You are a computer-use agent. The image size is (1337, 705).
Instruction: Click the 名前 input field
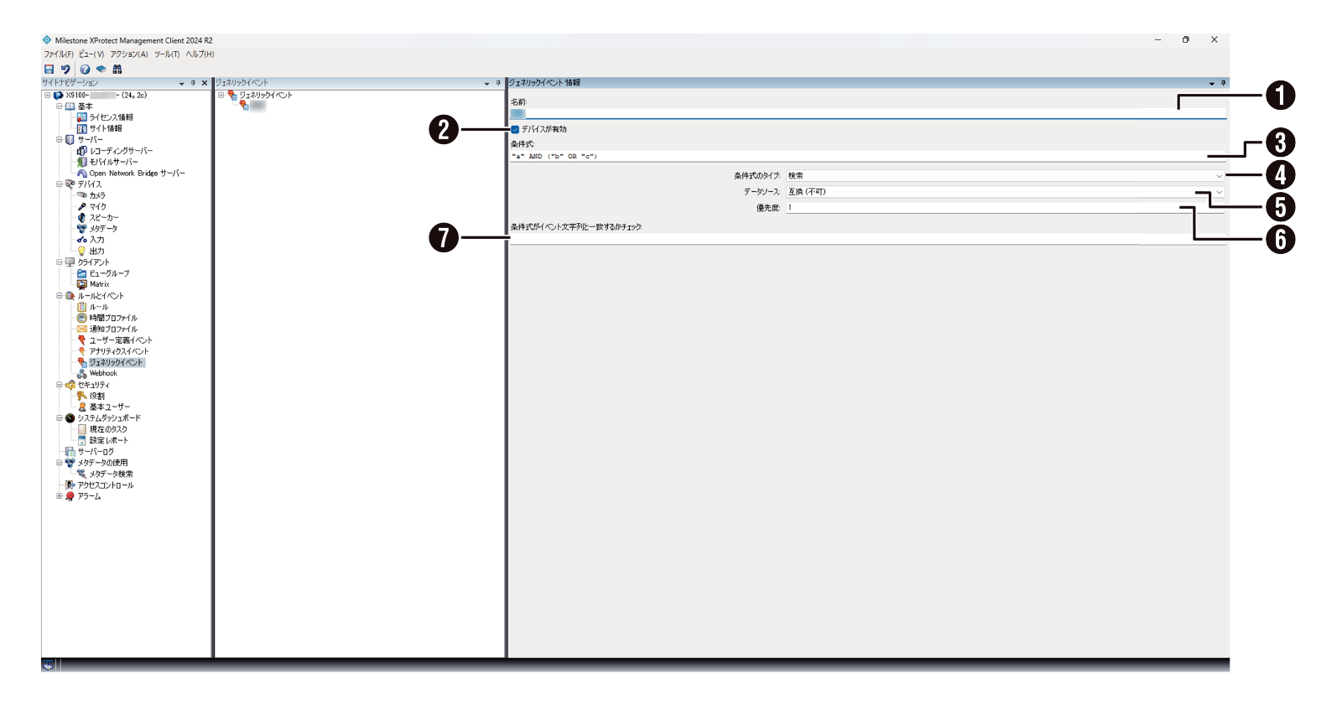tap(867, 113)
